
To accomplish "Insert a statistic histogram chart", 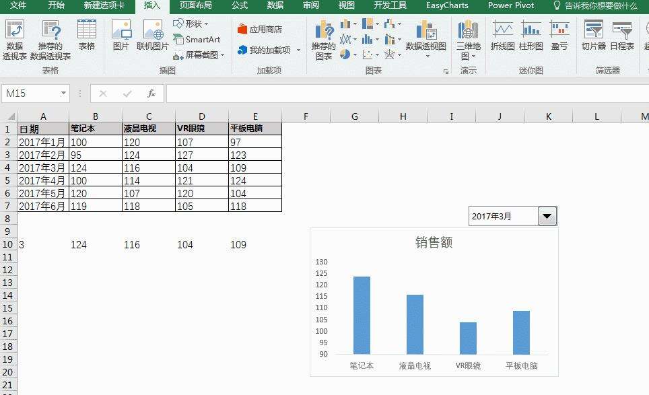I will pos(370,39).
